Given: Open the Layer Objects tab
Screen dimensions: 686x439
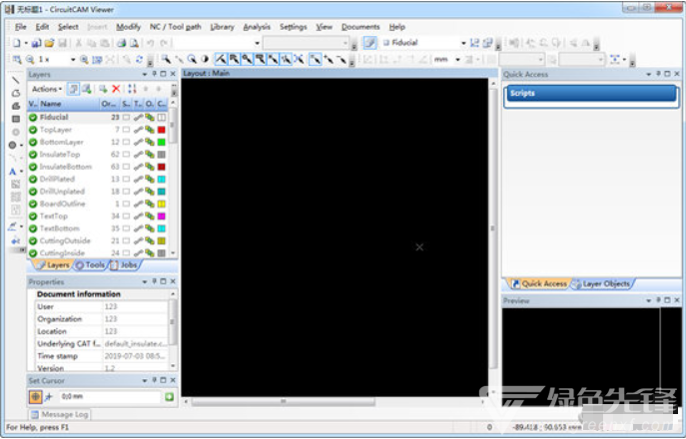Looking at the screenshot, I should [602, 283].
